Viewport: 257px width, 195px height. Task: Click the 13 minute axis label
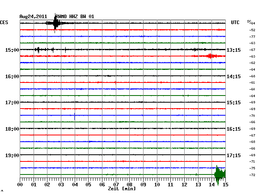tap(198, 185)
